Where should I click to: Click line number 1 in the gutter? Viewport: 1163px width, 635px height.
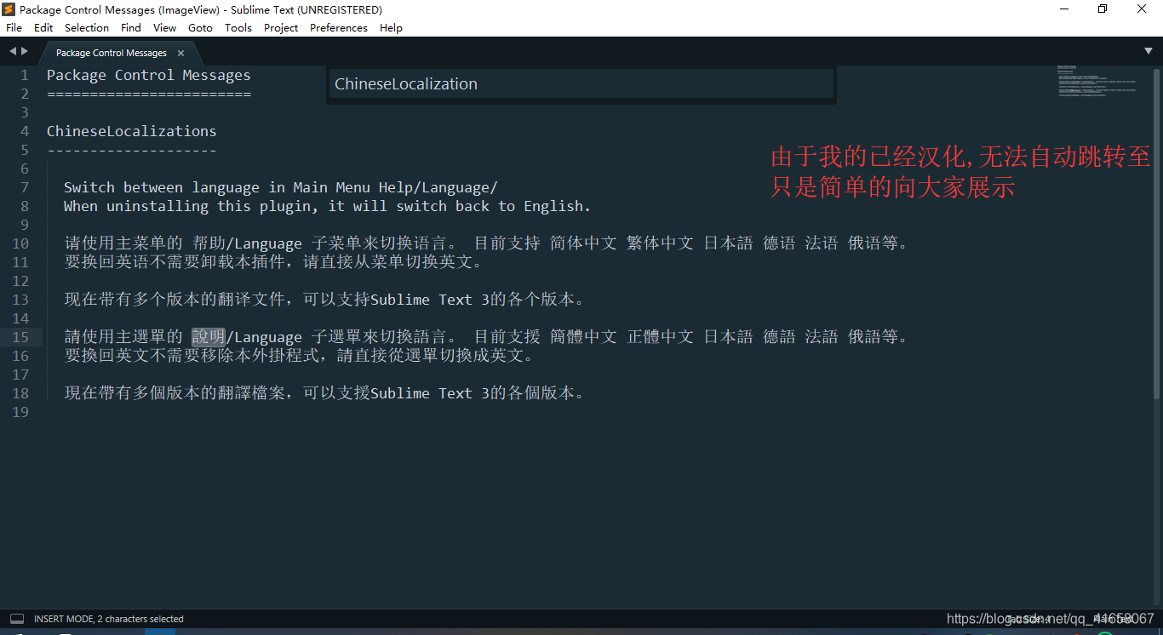(25, 75)
